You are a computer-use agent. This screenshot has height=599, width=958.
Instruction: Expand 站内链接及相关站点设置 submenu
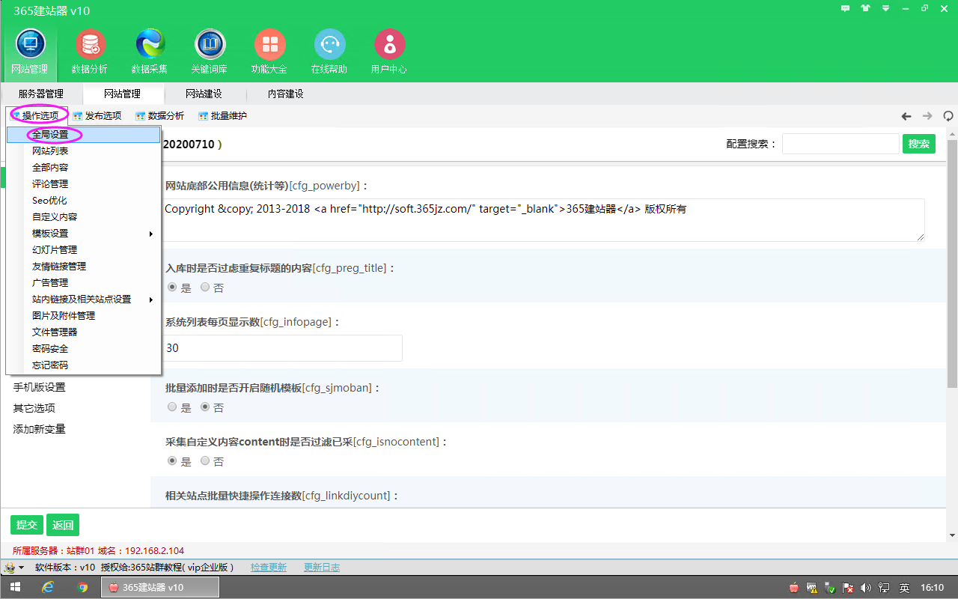pos(84,299)
